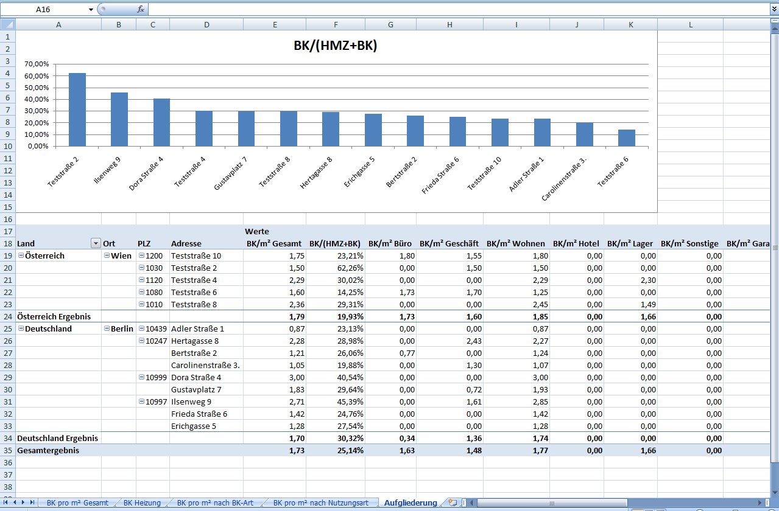Open the Name Box dropdown arrow

tap(91, 9)
